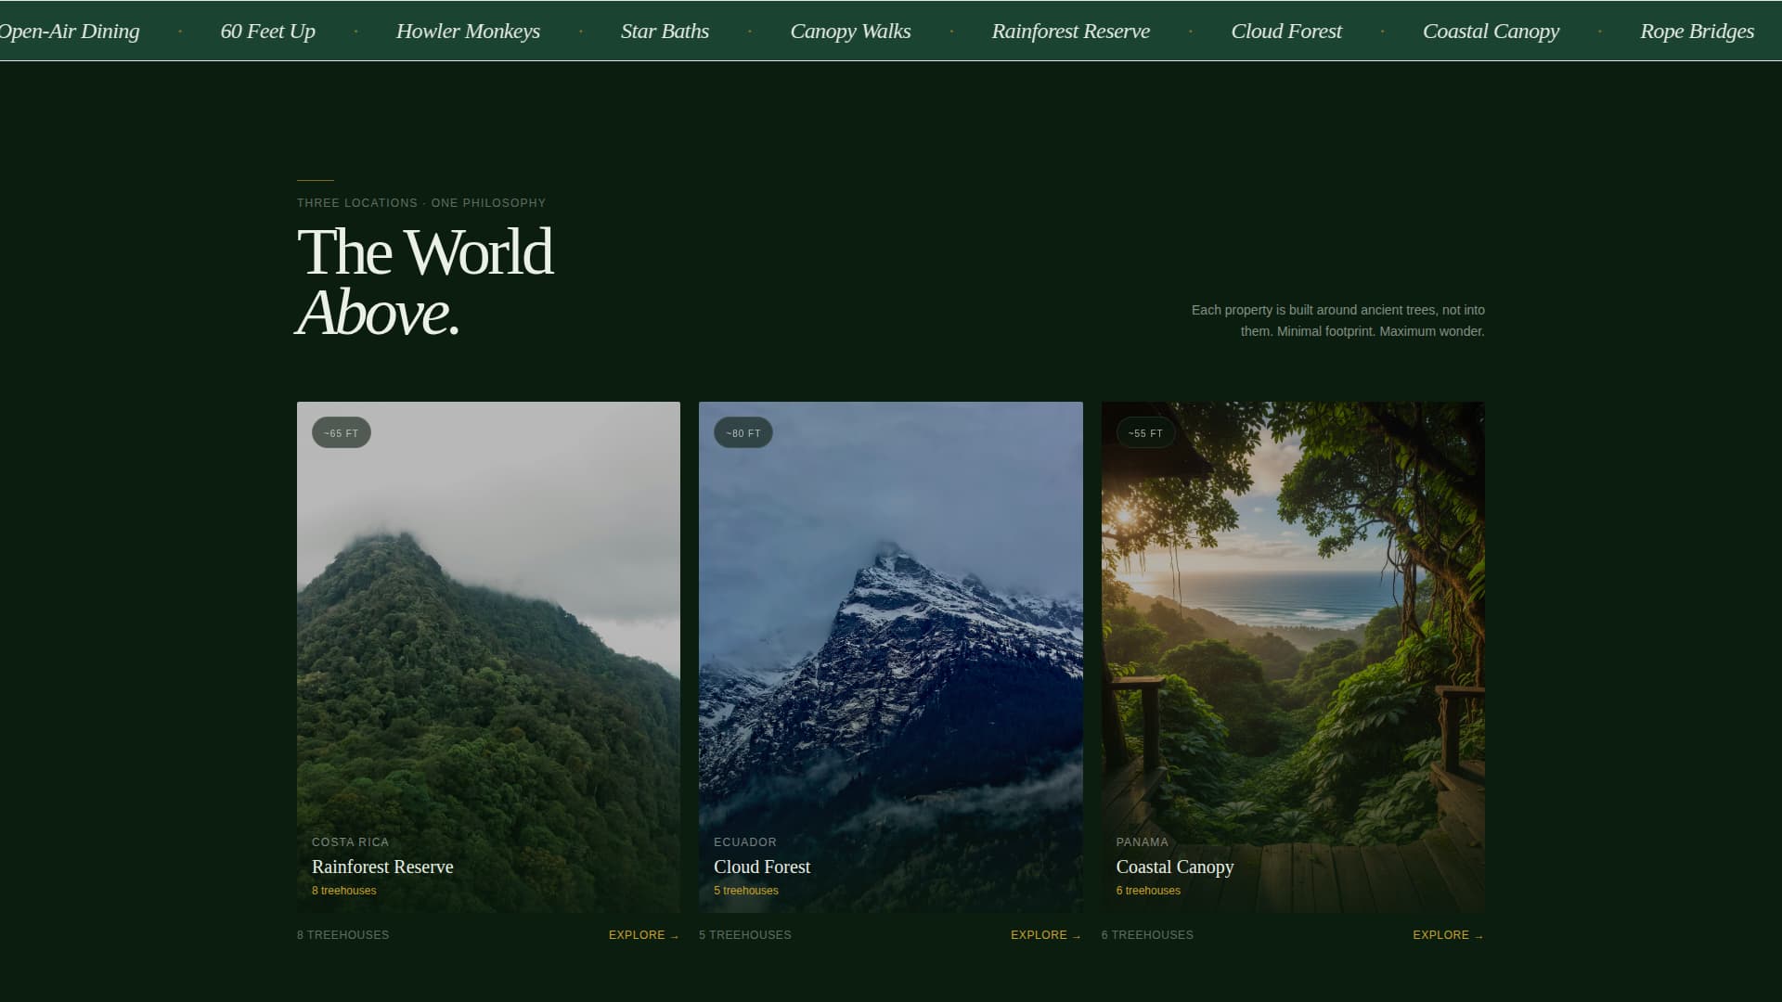Select Open-Air Dining in the navigation bar
The image size is (1782, 1002).
coord(69,31)
